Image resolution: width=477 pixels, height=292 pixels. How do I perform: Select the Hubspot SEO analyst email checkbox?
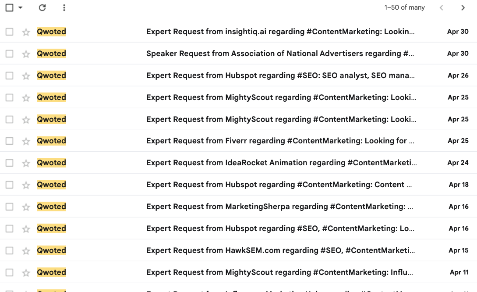click(x=9, y=76)
